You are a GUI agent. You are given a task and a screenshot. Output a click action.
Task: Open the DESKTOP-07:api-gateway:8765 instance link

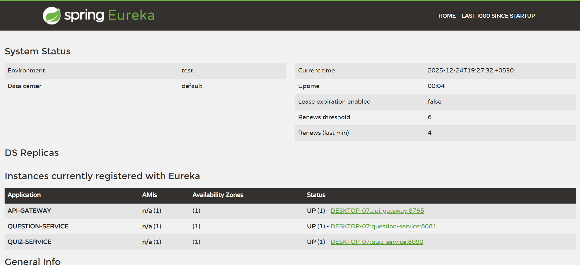pos(377,211)
